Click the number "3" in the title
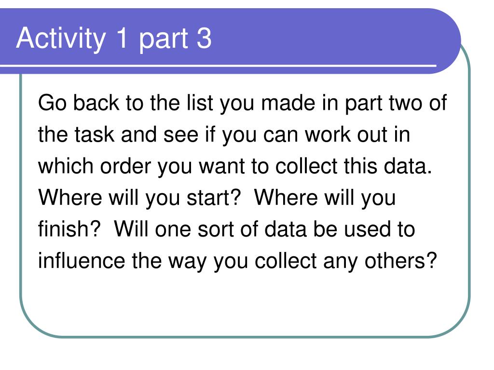494x370 pixels. click(x=204, y=39)
